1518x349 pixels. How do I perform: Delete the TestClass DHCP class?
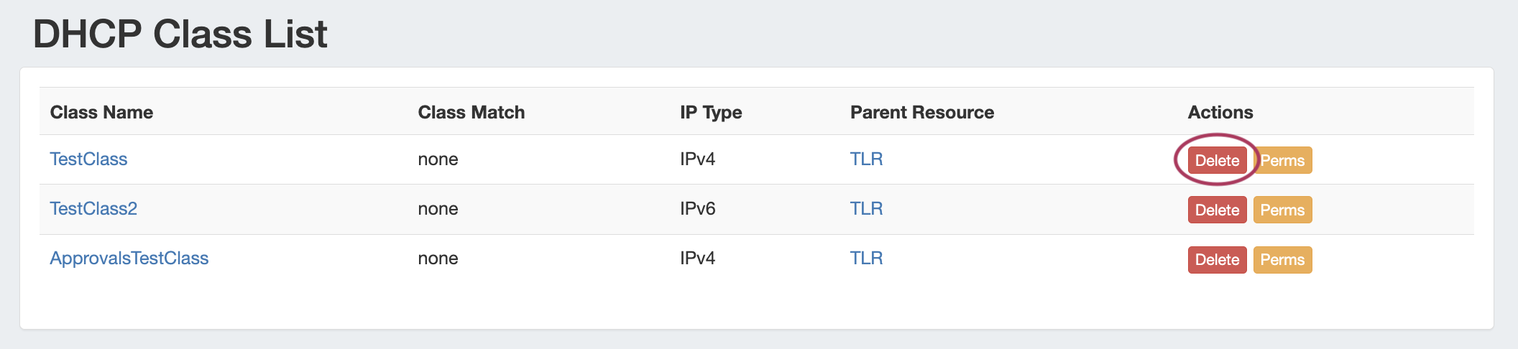[x=1217, y=160]
